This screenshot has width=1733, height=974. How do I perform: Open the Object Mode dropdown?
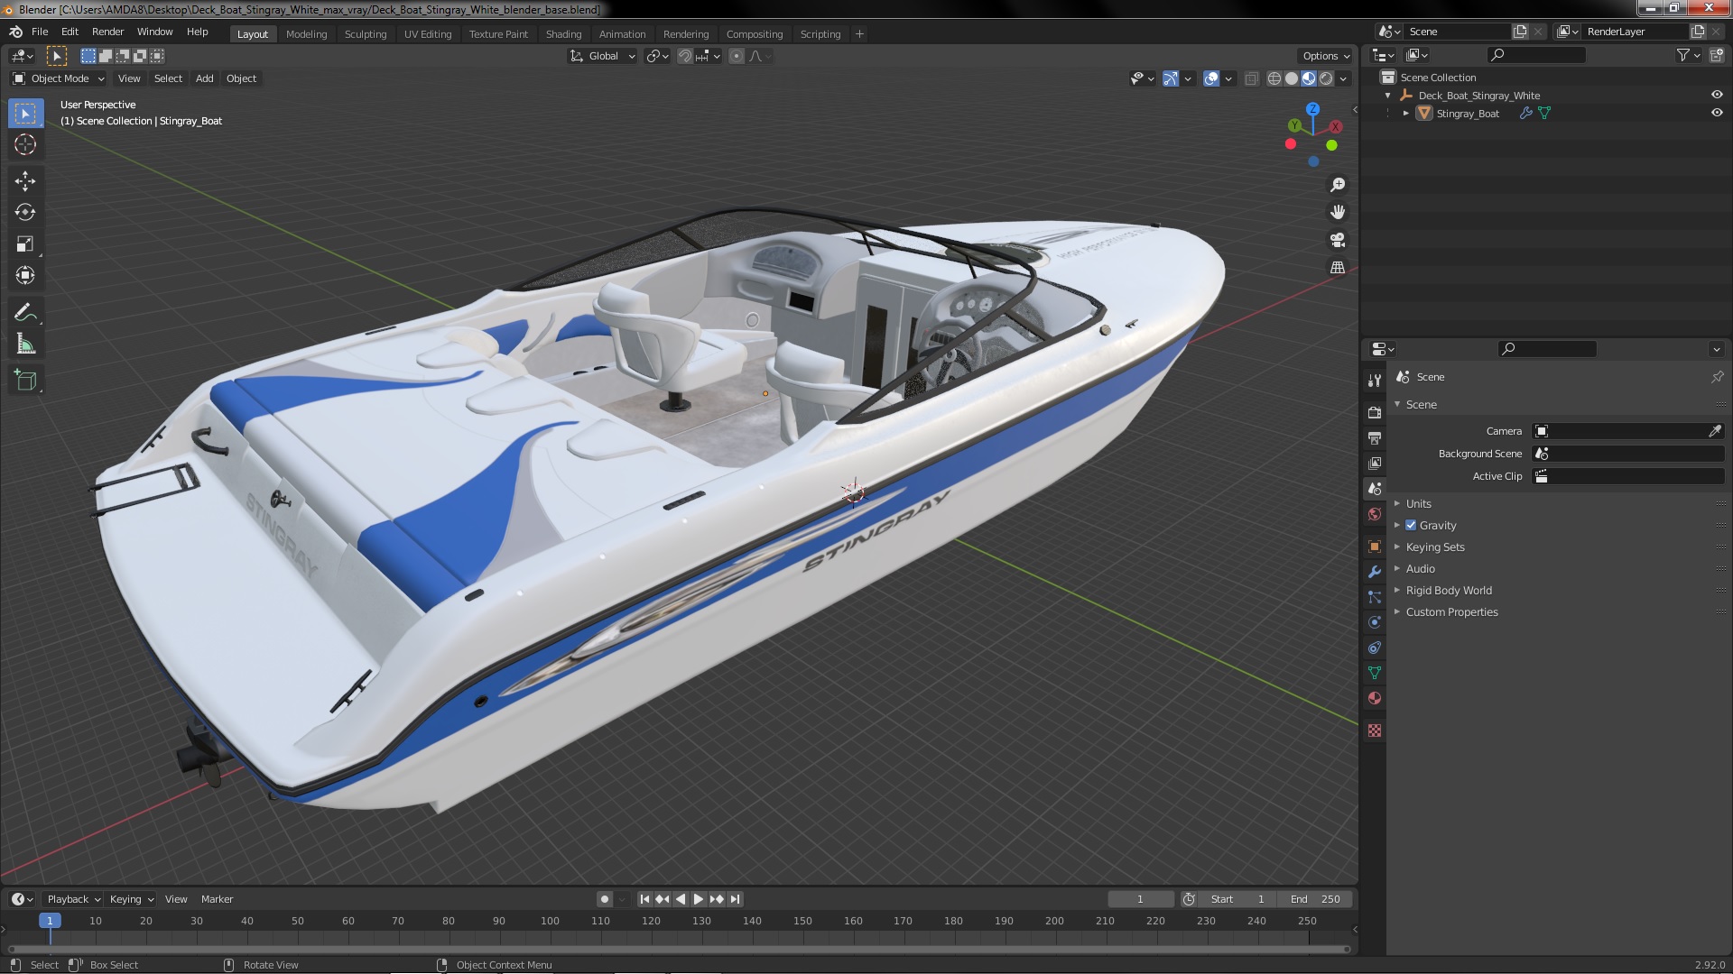tap(58, 78)
